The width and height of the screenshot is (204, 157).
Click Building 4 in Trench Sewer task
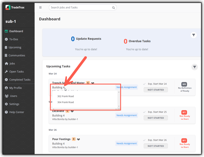pyautogui.click(x=58, y=87)
